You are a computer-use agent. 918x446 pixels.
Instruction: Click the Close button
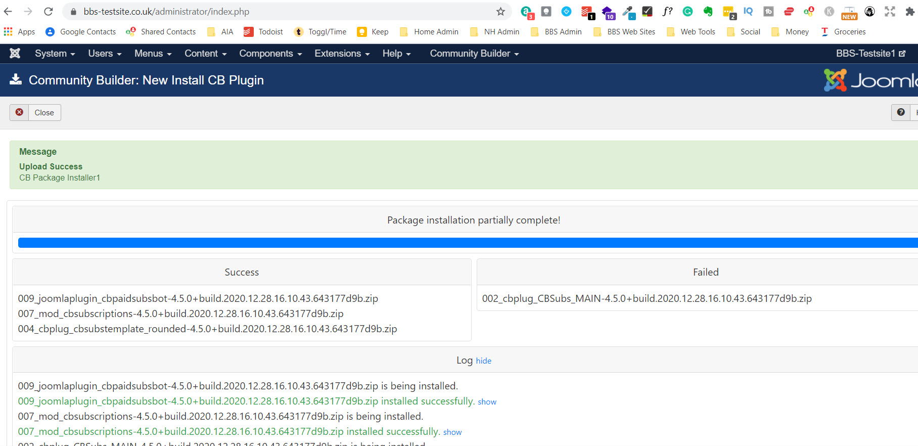point(35,112)
